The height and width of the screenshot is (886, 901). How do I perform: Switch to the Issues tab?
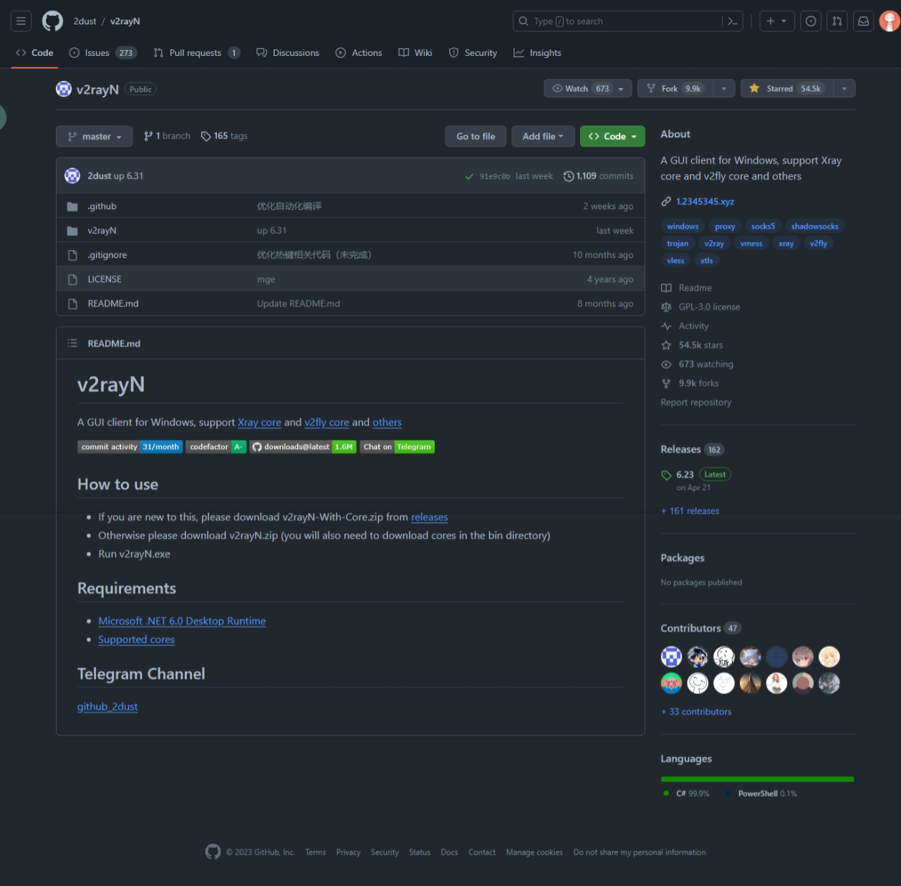coord(102,53)
